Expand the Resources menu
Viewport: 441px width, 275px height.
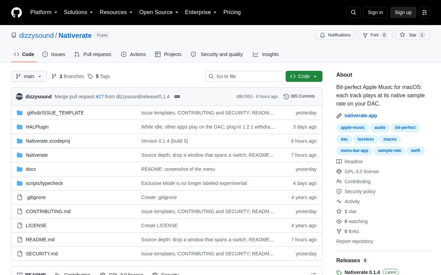(x=116, y=12)
